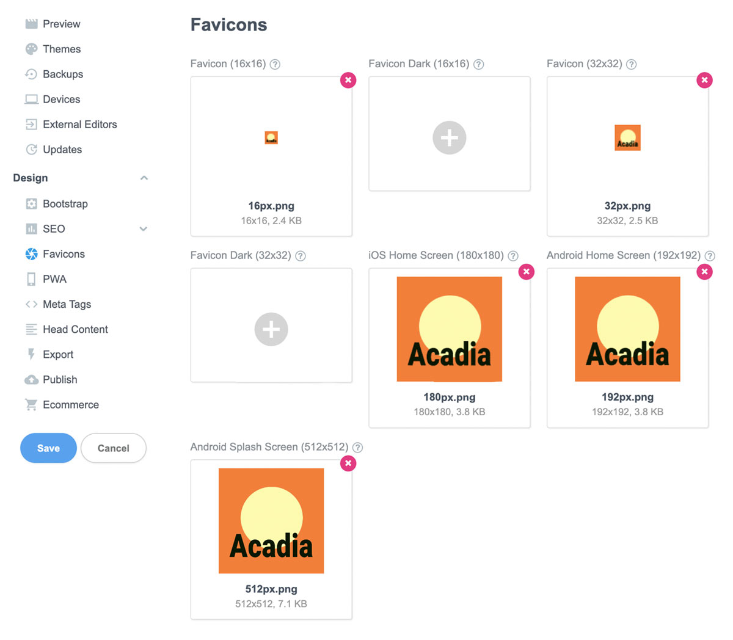Image resolution: width=733 pixels, height=640 pixels.
Task: Expand the SEO submenu
Action: point(143,229)
